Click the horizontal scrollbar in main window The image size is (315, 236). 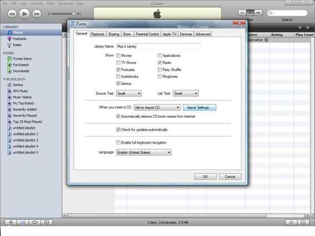167,216
